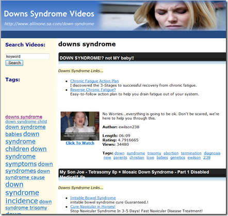Image resolution: width=228 pixels, height=216 pixels.
Task: Click the header site URL text
Action: pyautogui.click(x=49, y=24)
